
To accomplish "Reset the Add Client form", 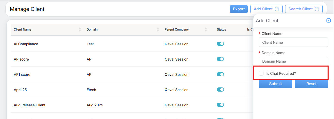I will (x=311, y=84).
